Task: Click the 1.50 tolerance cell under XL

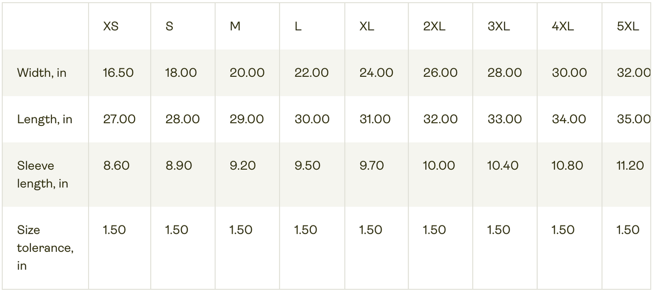Action: (371, 230)
